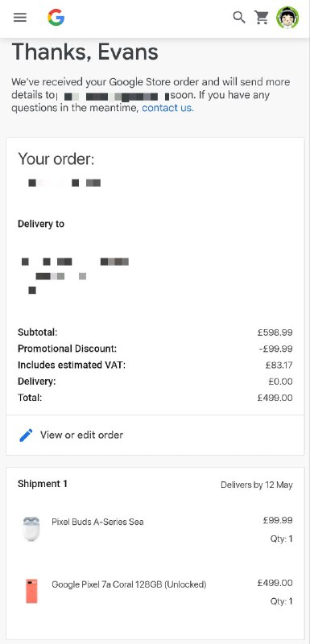Select the Pixel Buds A-Series thumbnail
The image size is (310, 644).
(x=31, y=529)
